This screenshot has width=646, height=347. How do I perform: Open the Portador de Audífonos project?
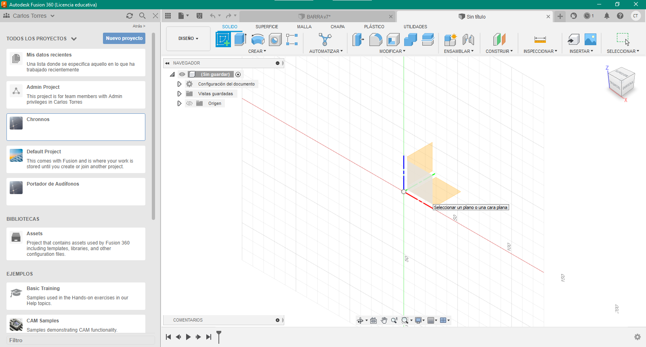76,192
